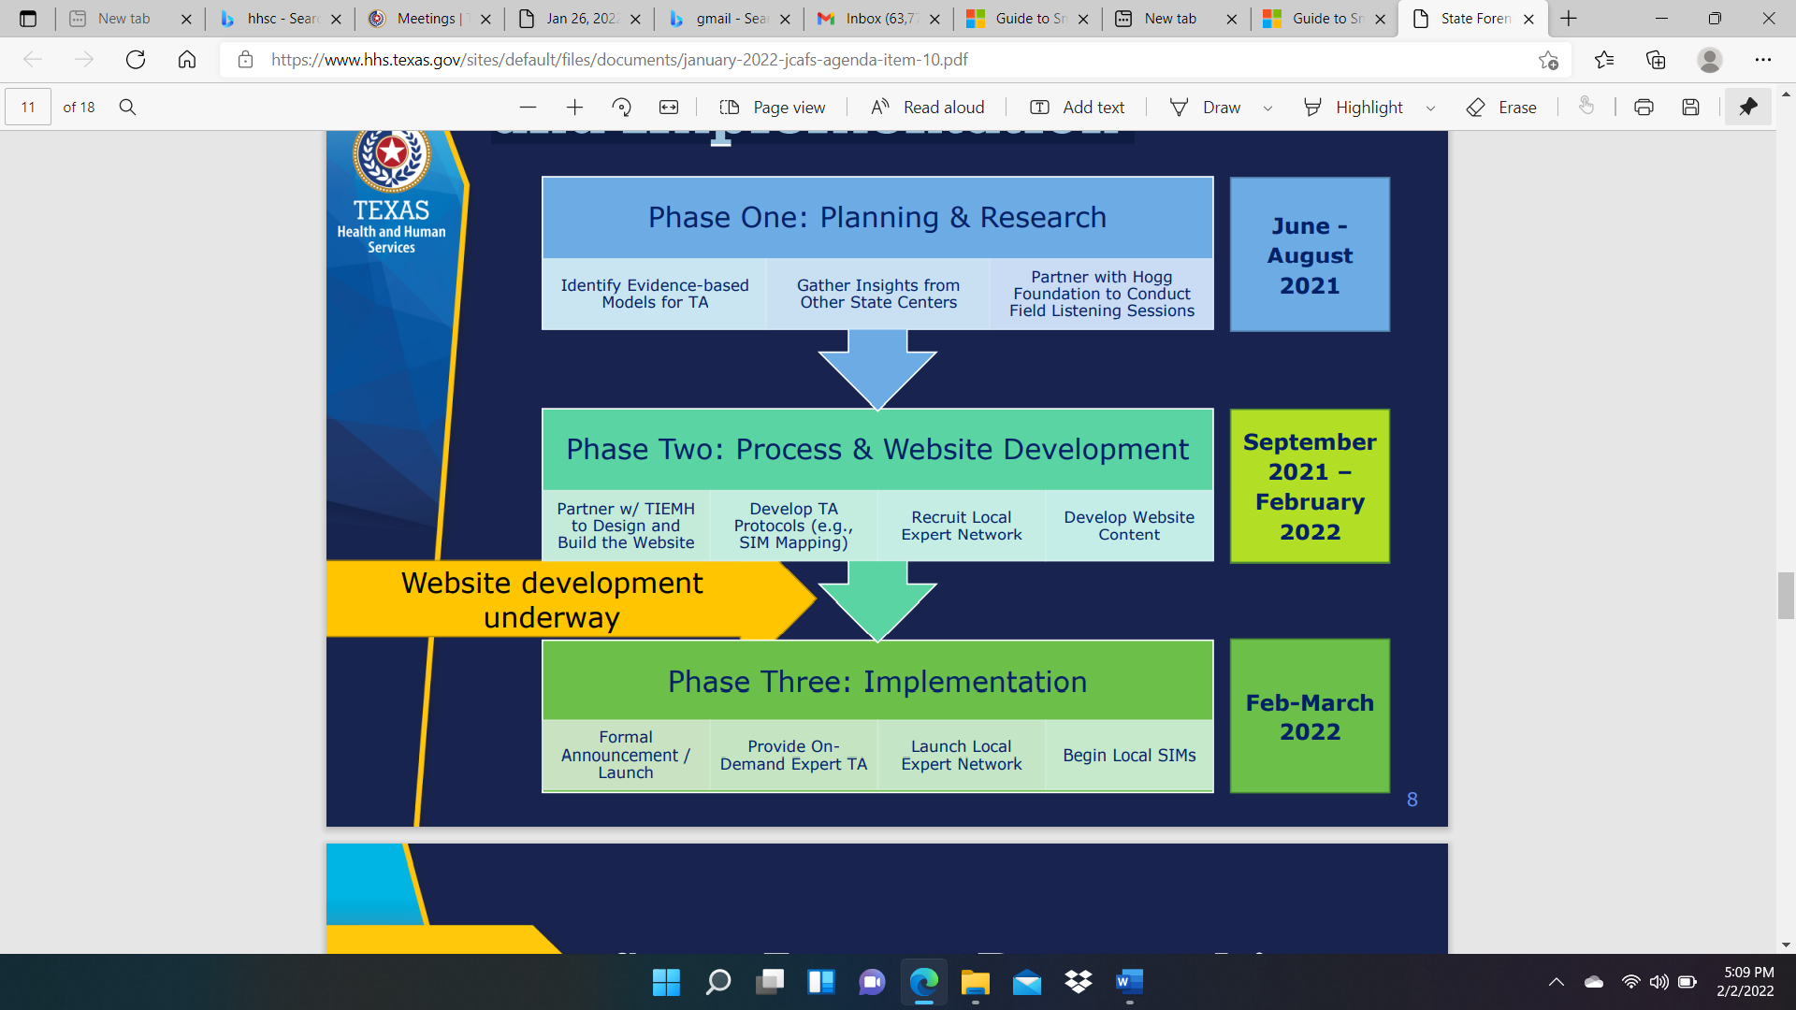
Task: Click the Zoom in plus icon
Action: (x=574, y=108)
